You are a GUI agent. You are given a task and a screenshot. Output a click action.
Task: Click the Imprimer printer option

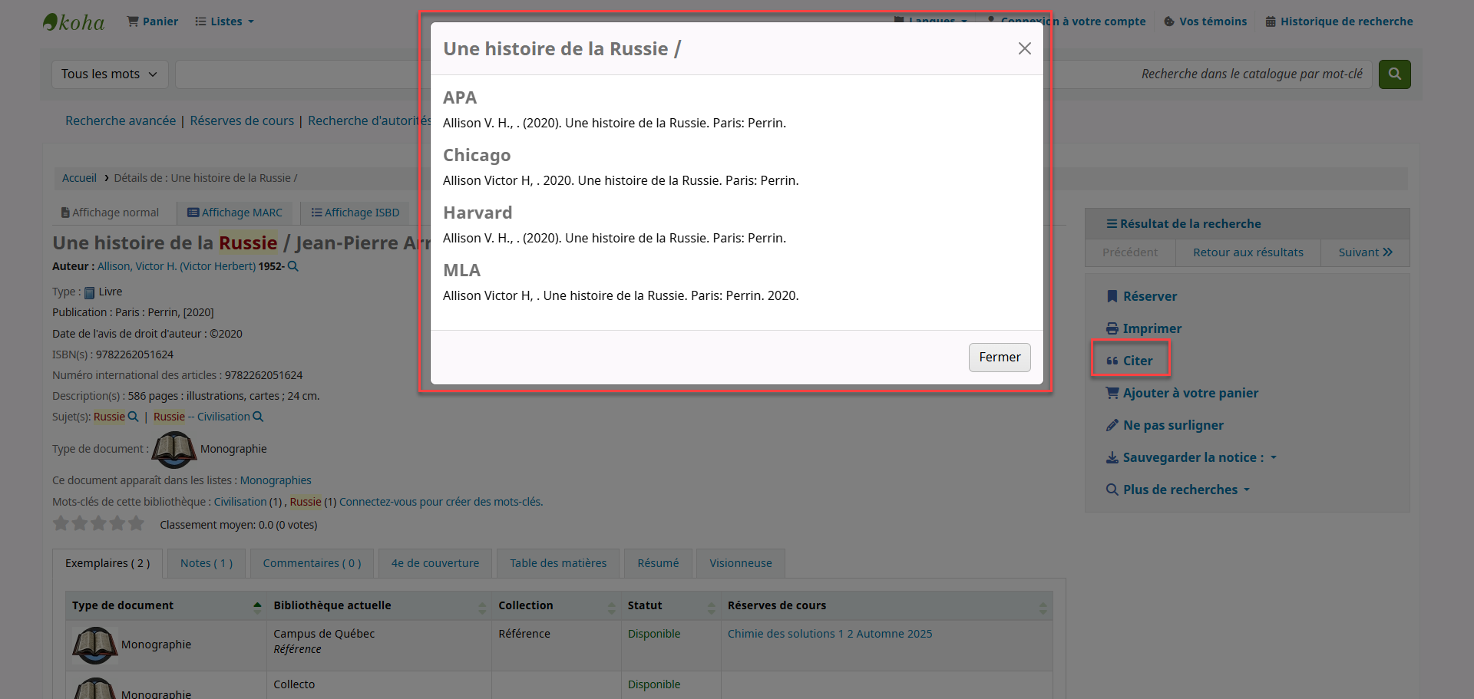(1143, 328)
